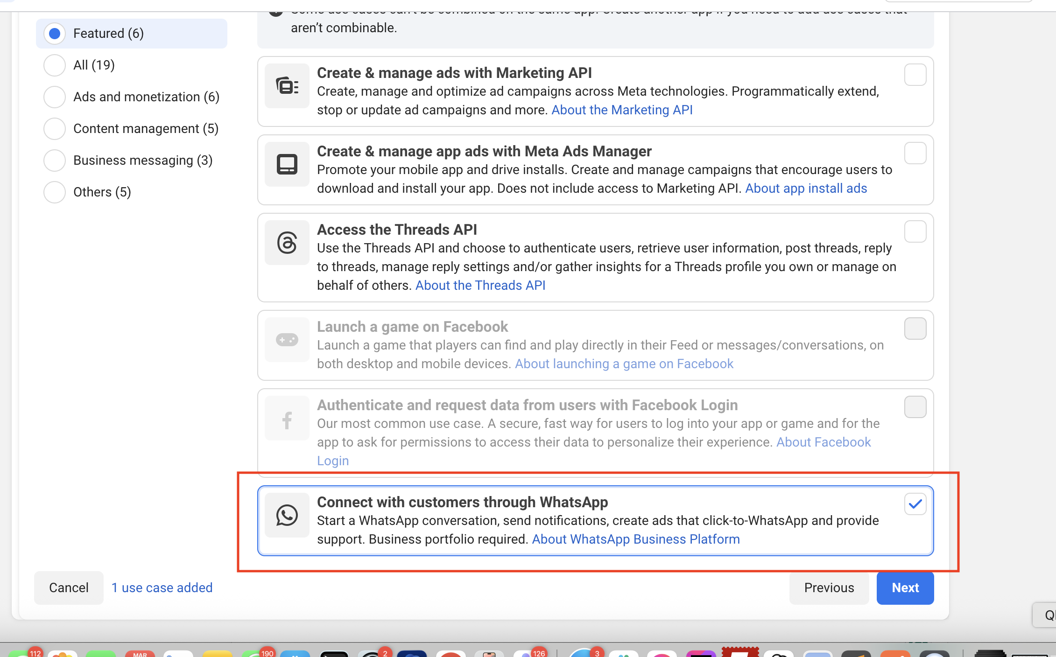1056x657 pixels.
Task: Go back with the Previous button
Action: pyautogui.click(x=829, y=588)
